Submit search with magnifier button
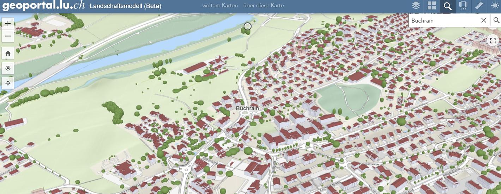Viewport: 501px width, 194px height. [x=496, y=20]
